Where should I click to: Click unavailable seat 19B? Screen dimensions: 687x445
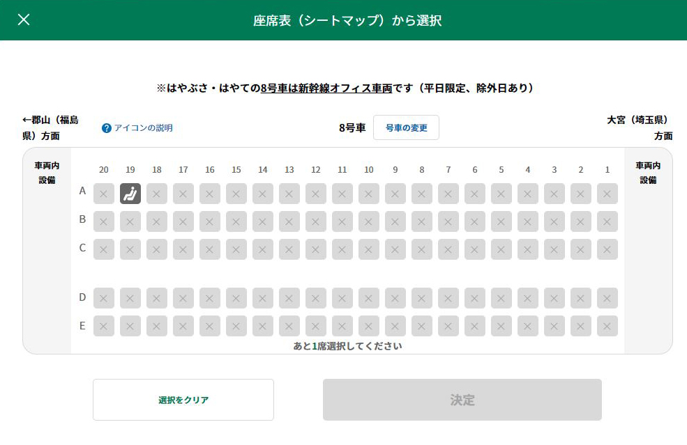[x=130, y=221]
